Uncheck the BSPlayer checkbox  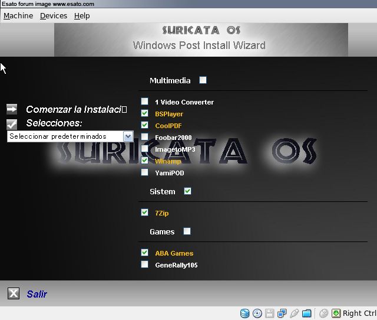pyautogui.click(x=144, y=113)
